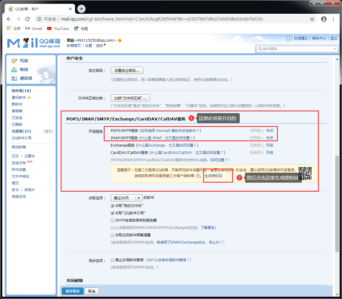Enable SMTP发信后保存到服务器 checkbox

pyautogui.click(x=113, y=220)
